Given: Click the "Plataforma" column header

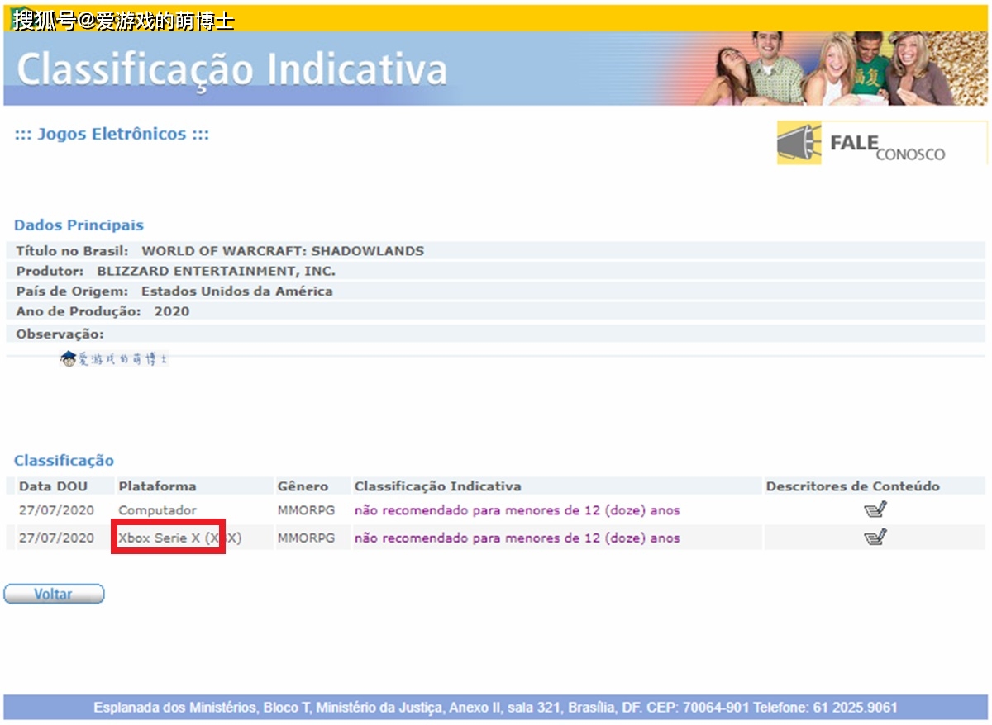Looking at the screenshot, I should (157, 486).
